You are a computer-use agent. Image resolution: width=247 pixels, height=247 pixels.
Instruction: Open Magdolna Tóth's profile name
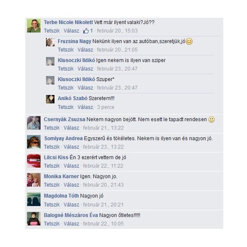click(x=61, y=196)
